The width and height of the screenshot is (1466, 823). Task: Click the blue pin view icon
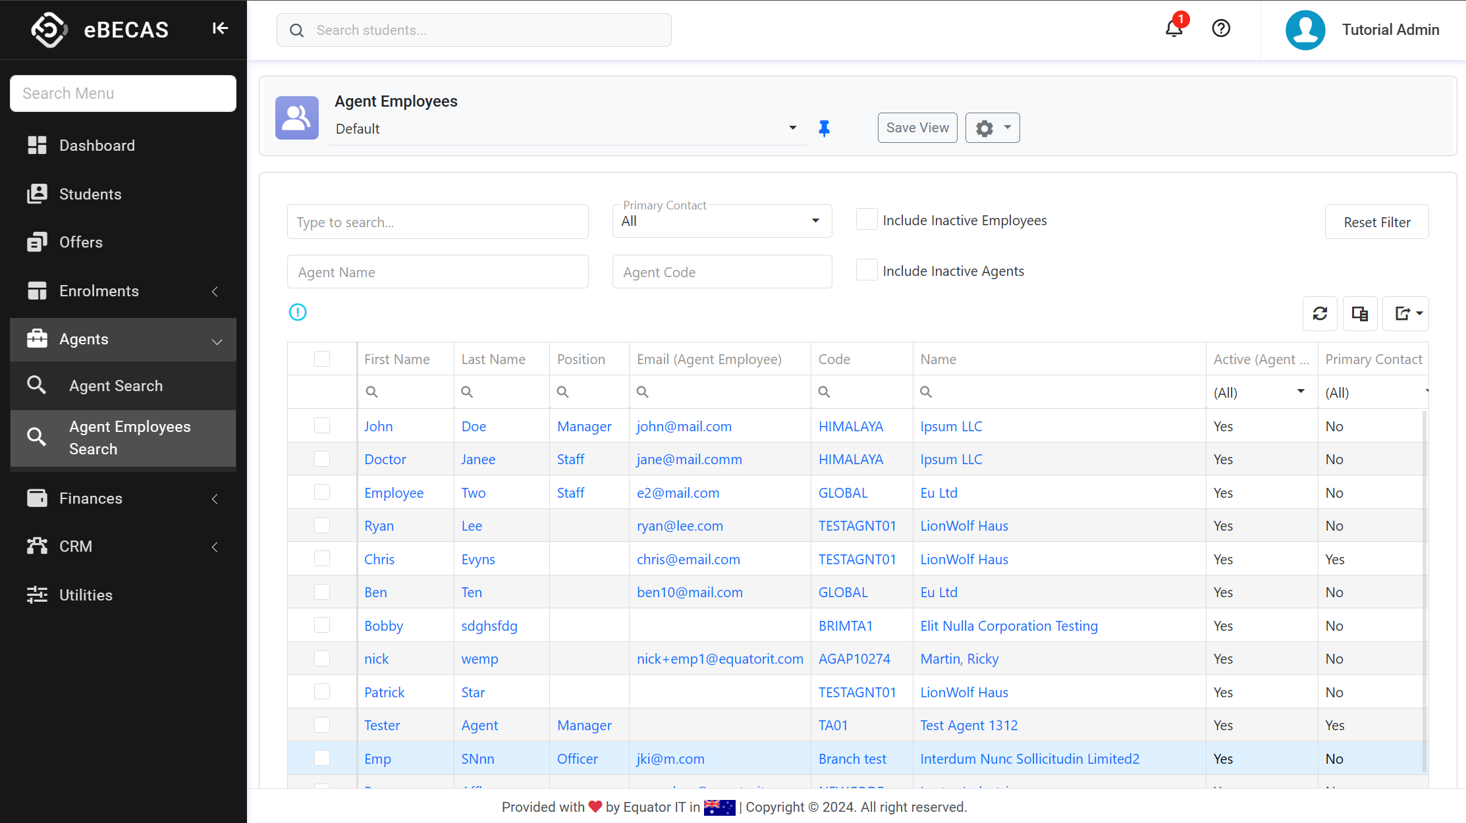coord(824,128)
